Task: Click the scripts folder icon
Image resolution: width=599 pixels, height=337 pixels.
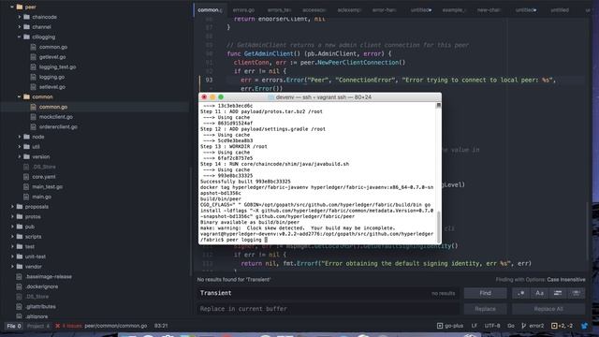Action: (20, 237)
